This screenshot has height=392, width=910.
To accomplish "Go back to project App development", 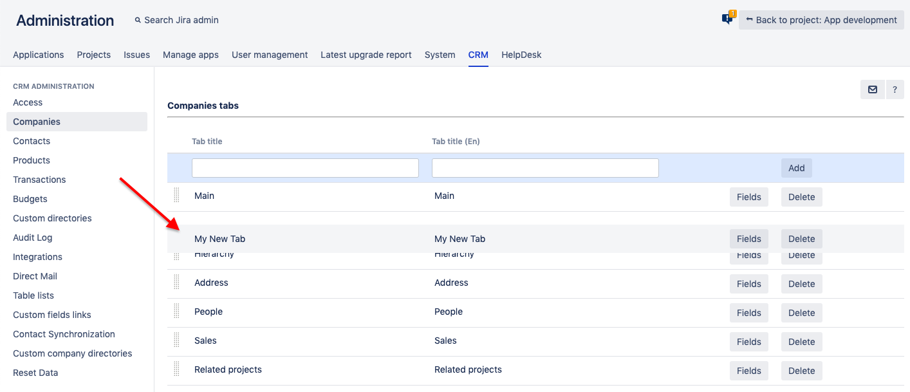I will click(x=821, y=20).
